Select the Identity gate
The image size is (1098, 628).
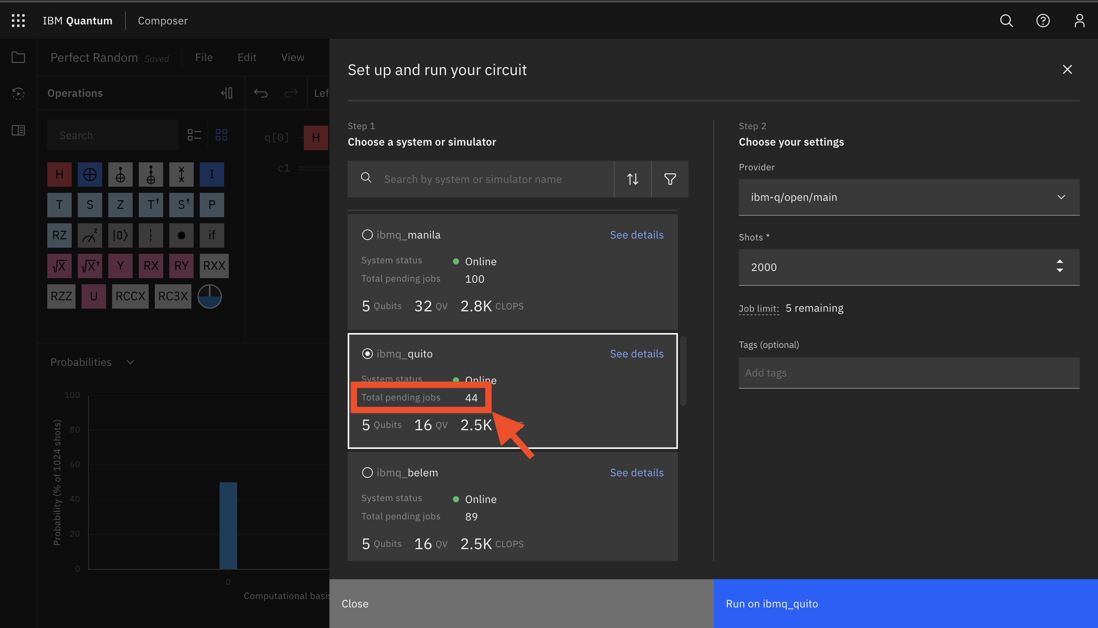pyautogui.click(x=212, y=174)
